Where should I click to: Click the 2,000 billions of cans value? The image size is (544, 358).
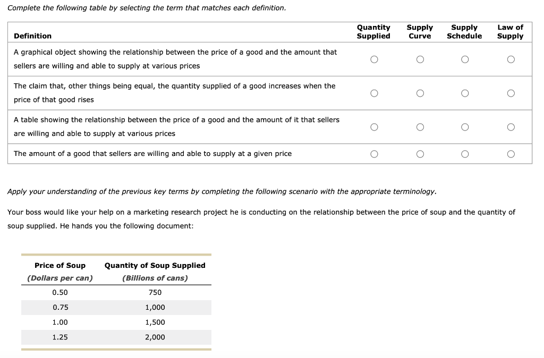click(155, 337)
